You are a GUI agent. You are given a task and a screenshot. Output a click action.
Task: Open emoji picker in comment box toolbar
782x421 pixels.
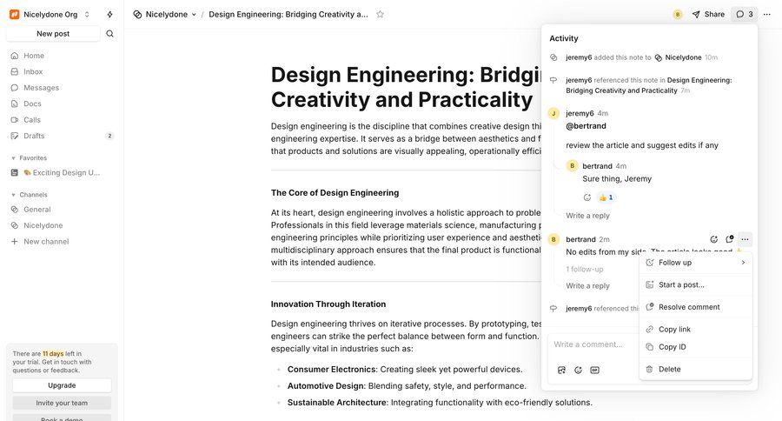578,370
